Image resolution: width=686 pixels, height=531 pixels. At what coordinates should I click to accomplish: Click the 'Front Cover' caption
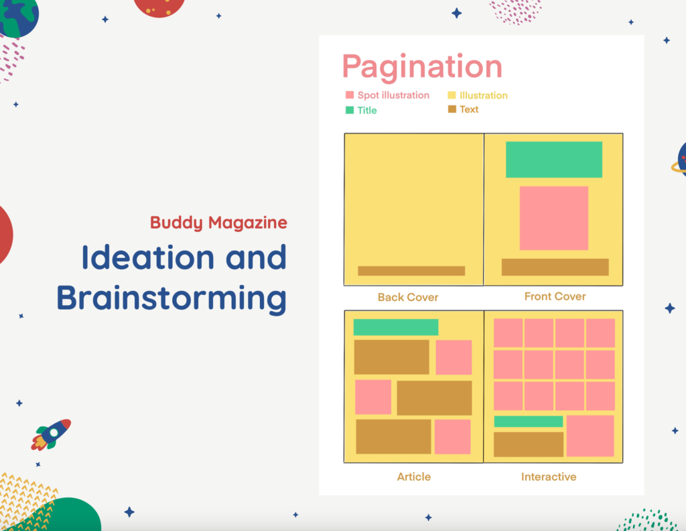pos(555,296)
